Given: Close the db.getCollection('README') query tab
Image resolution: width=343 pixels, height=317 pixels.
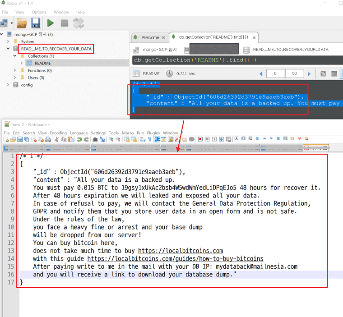Looking at the screenshot, I should tap(254, 37).
